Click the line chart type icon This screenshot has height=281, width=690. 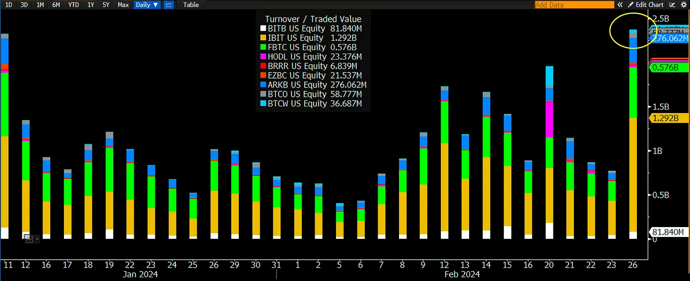170,5
